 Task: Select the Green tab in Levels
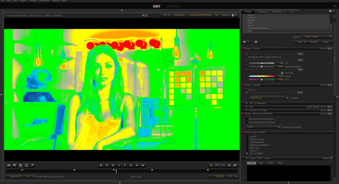[270, 163]
